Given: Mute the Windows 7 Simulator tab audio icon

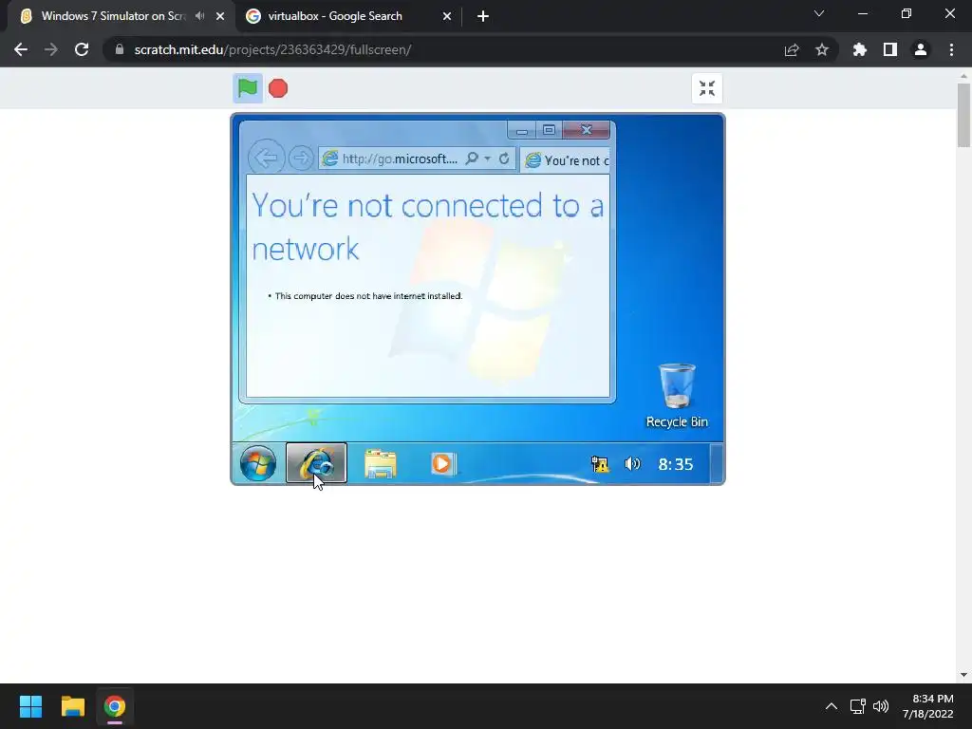Looking at the screenshot, I should (199, 16).
